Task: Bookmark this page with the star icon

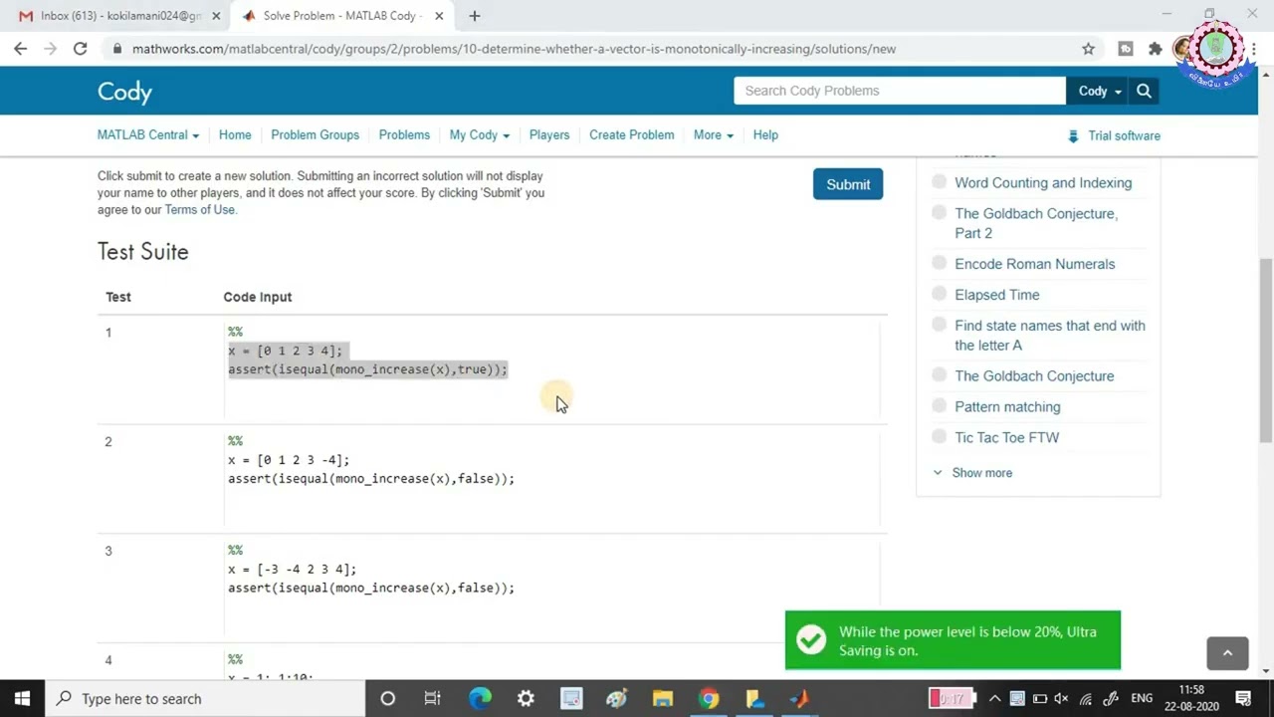Action: (x=1088, y=49)
